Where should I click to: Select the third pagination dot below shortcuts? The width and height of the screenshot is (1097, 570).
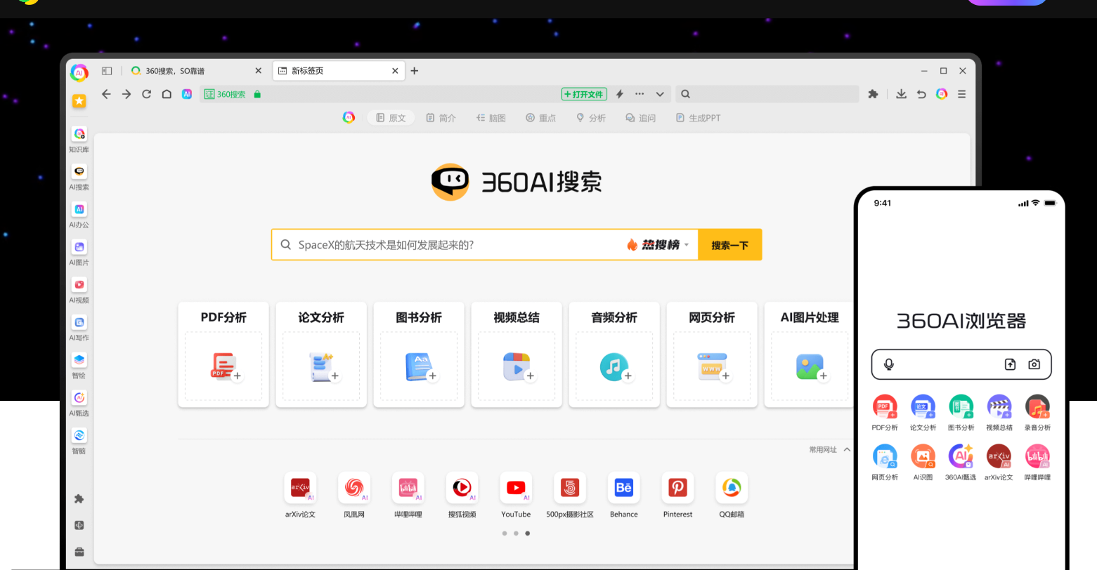pos(528,533)
